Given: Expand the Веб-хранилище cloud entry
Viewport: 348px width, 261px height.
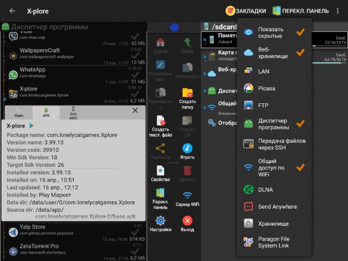Looking at the screenshot, I should point(205,74).
